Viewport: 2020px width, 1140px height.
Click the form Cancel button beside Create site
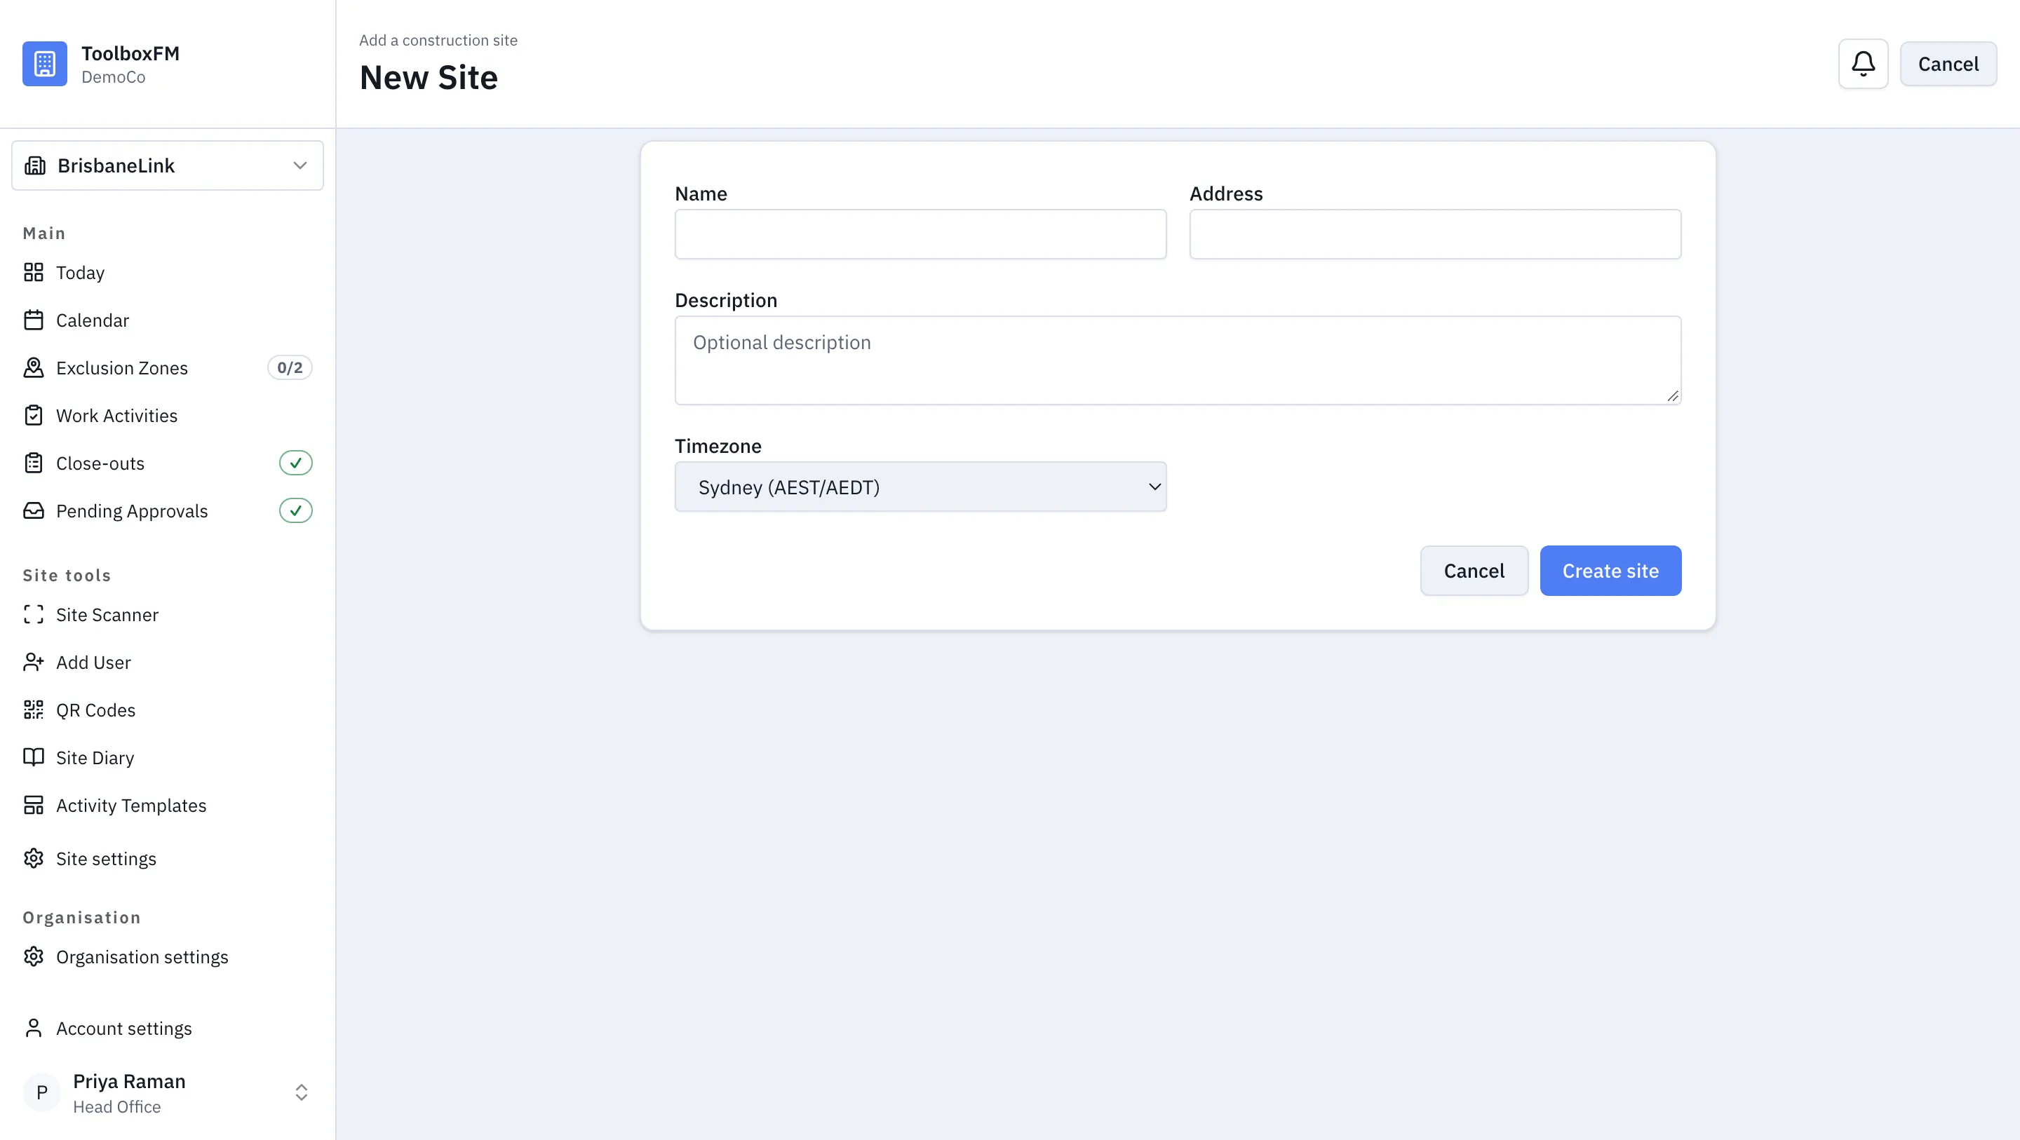tap(1474, 571)
